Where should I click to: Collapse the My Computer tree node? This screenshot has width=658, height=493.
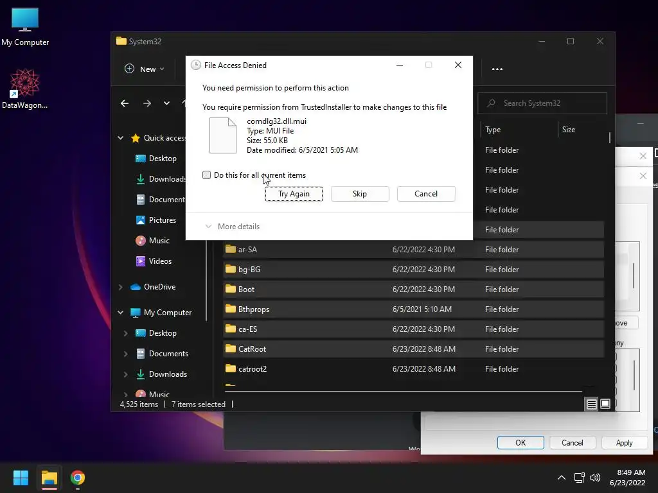(x=120, y=313)
